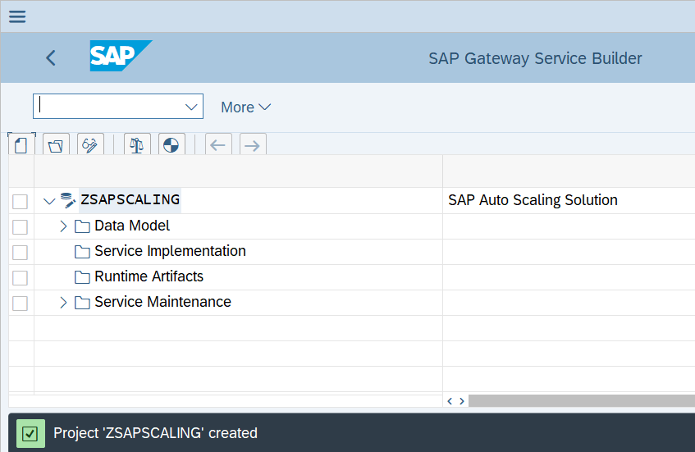
Task: Click the Service Implementation folder icon
Action: click(82, 252)
